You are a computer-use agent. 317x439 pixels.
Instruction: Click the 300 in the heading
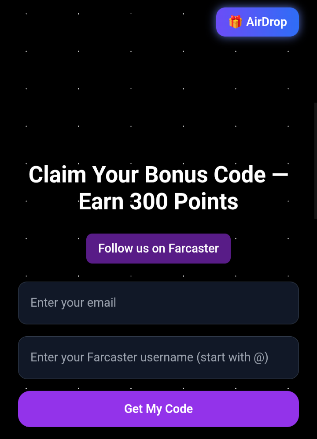coord(148,201)
